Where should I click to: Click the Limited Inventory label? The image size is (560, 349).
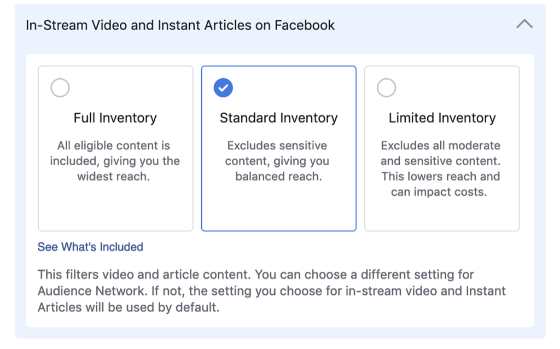point(441,117)
